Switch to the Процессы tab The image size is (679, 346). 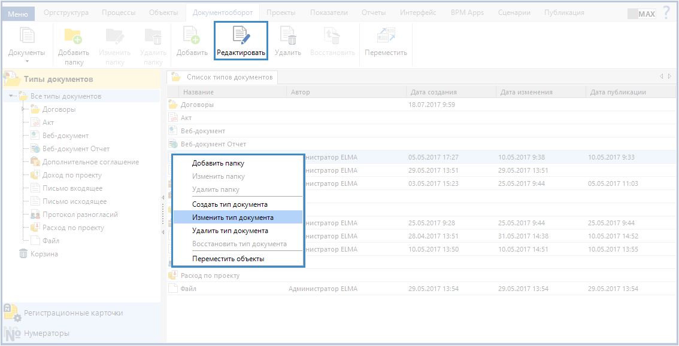[x=118, y=13]
